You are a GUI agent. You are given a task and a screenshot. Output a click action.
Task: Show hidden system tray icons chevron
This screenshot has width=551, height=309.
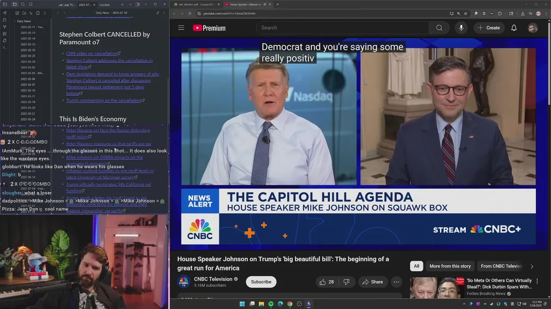tap(464, 304)
